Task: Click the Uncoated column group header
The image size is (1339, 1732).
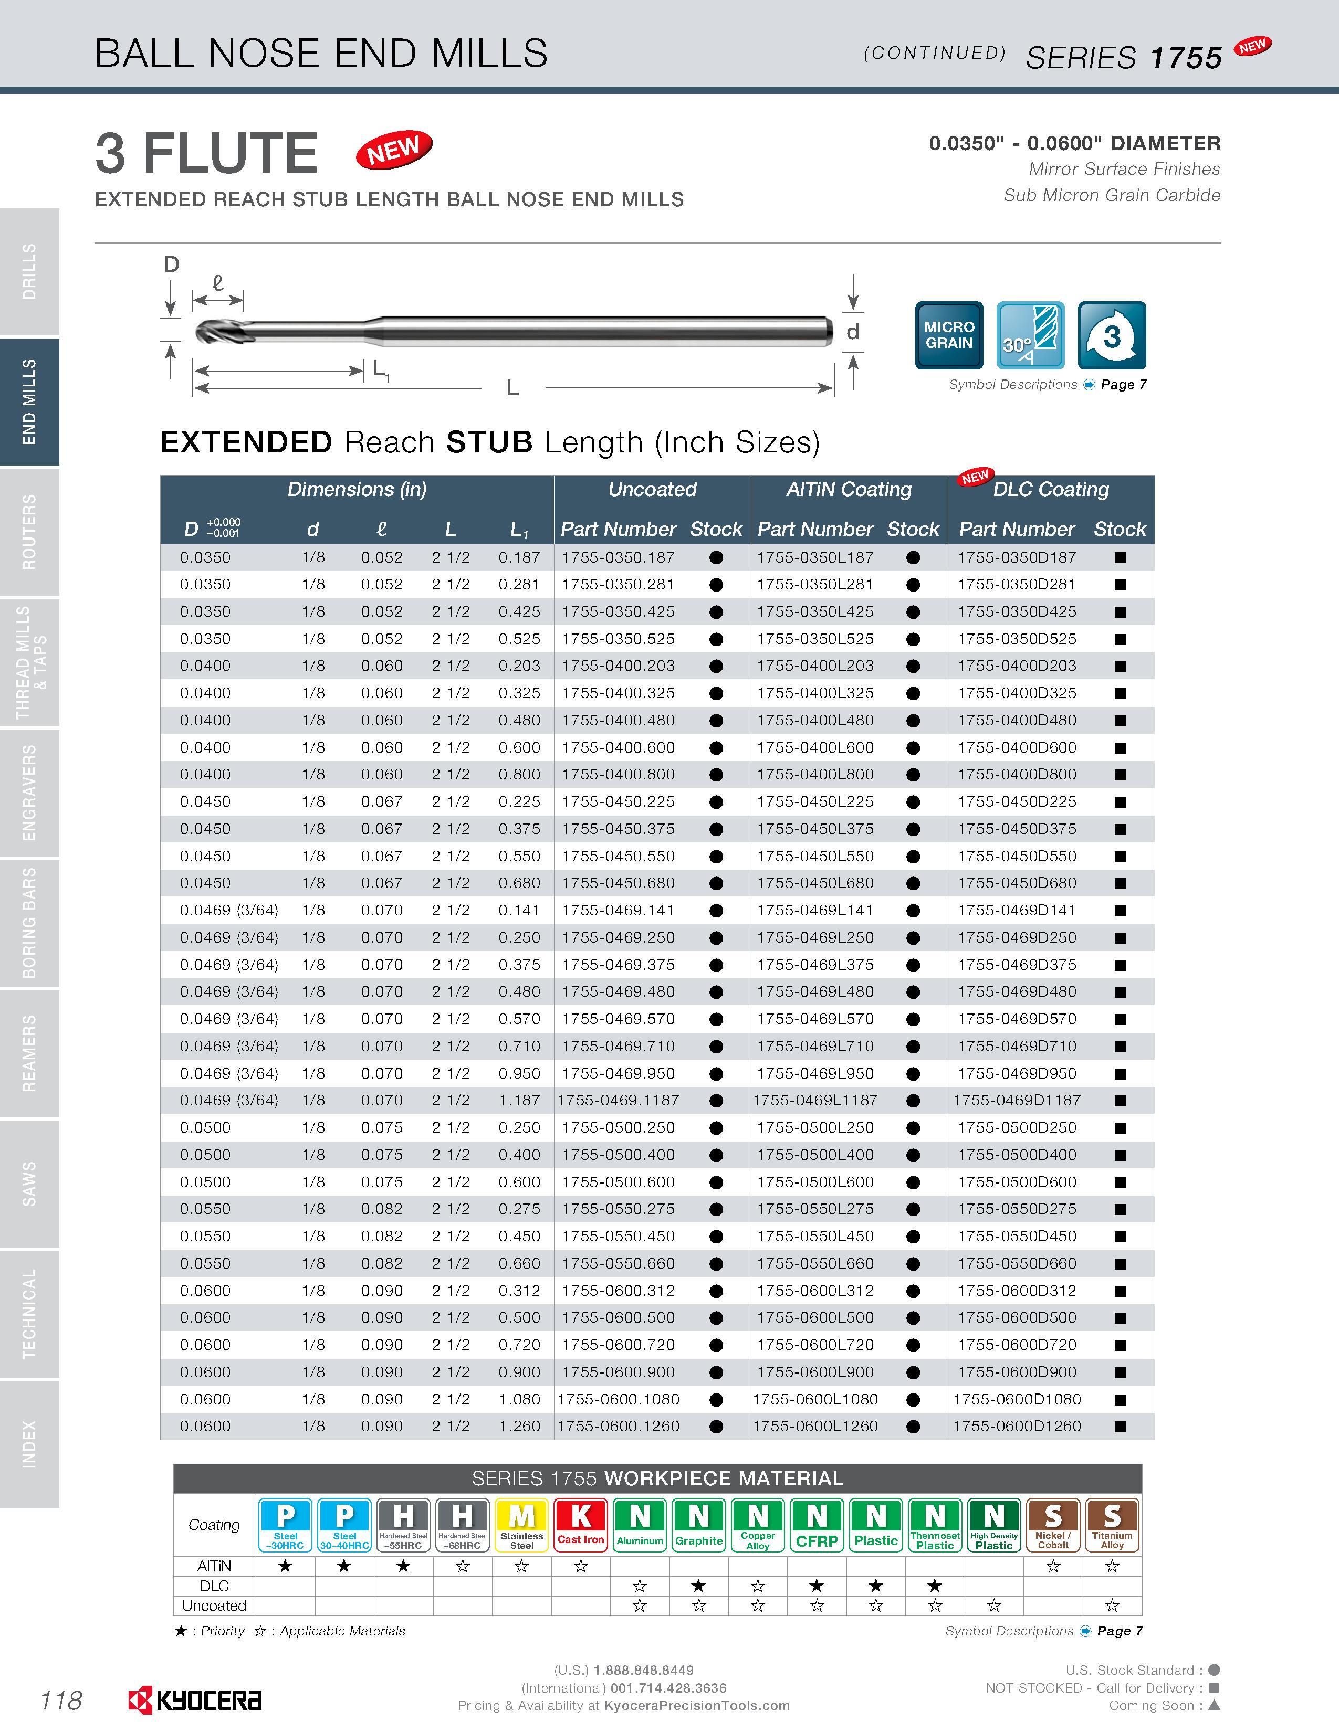Action: (x=652, y=489)
